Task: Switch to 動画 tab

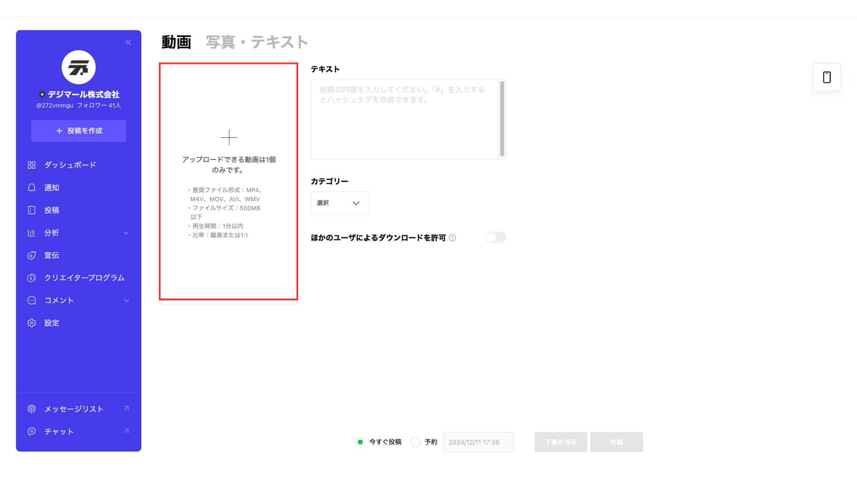Action: (x=176, y=42)
